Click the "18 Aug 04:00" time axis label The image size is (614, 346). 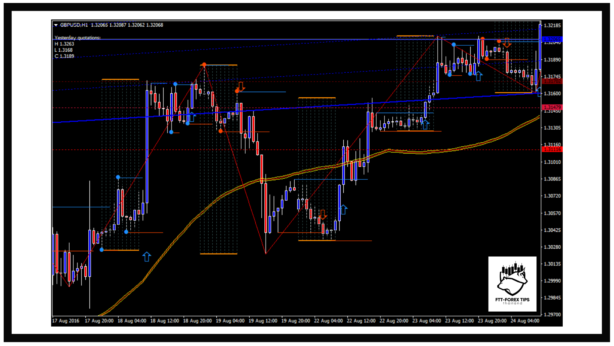click(132, 321)
